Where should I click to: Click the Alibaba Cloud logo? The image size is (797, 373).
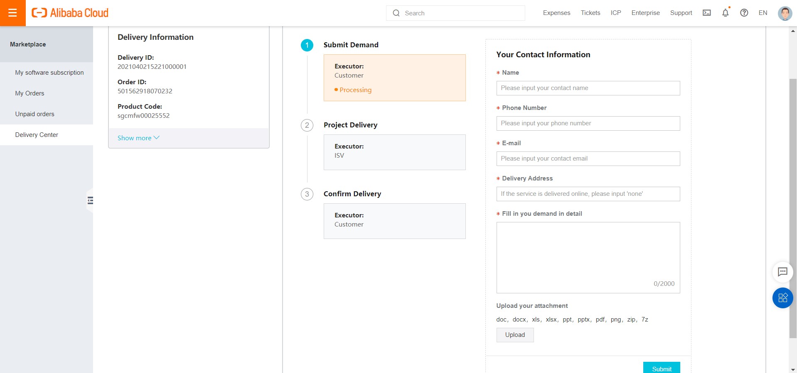click(x=70, y=13)
